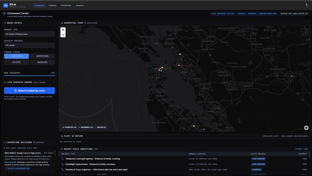Viewport: 312px width, 176px height.
Task: Open the Dashboard tab
Action: point(39,5)
